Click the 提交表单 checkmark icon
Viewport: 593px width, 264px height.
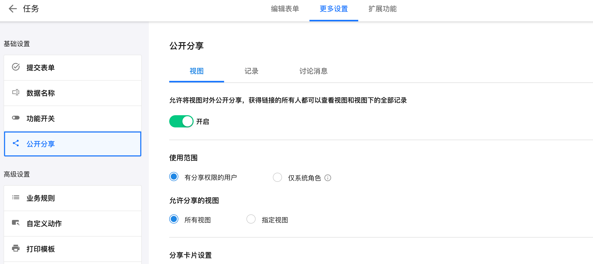(16, 67)
